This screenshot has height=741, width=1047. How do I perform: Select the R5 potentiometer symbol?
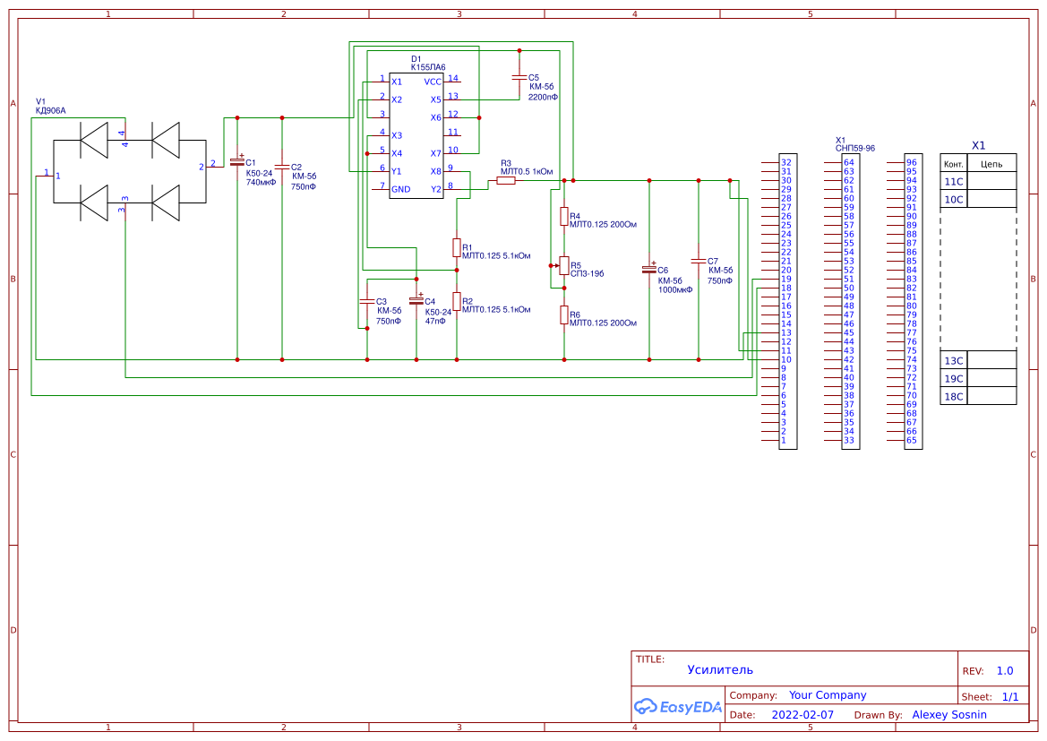point(563,265)
